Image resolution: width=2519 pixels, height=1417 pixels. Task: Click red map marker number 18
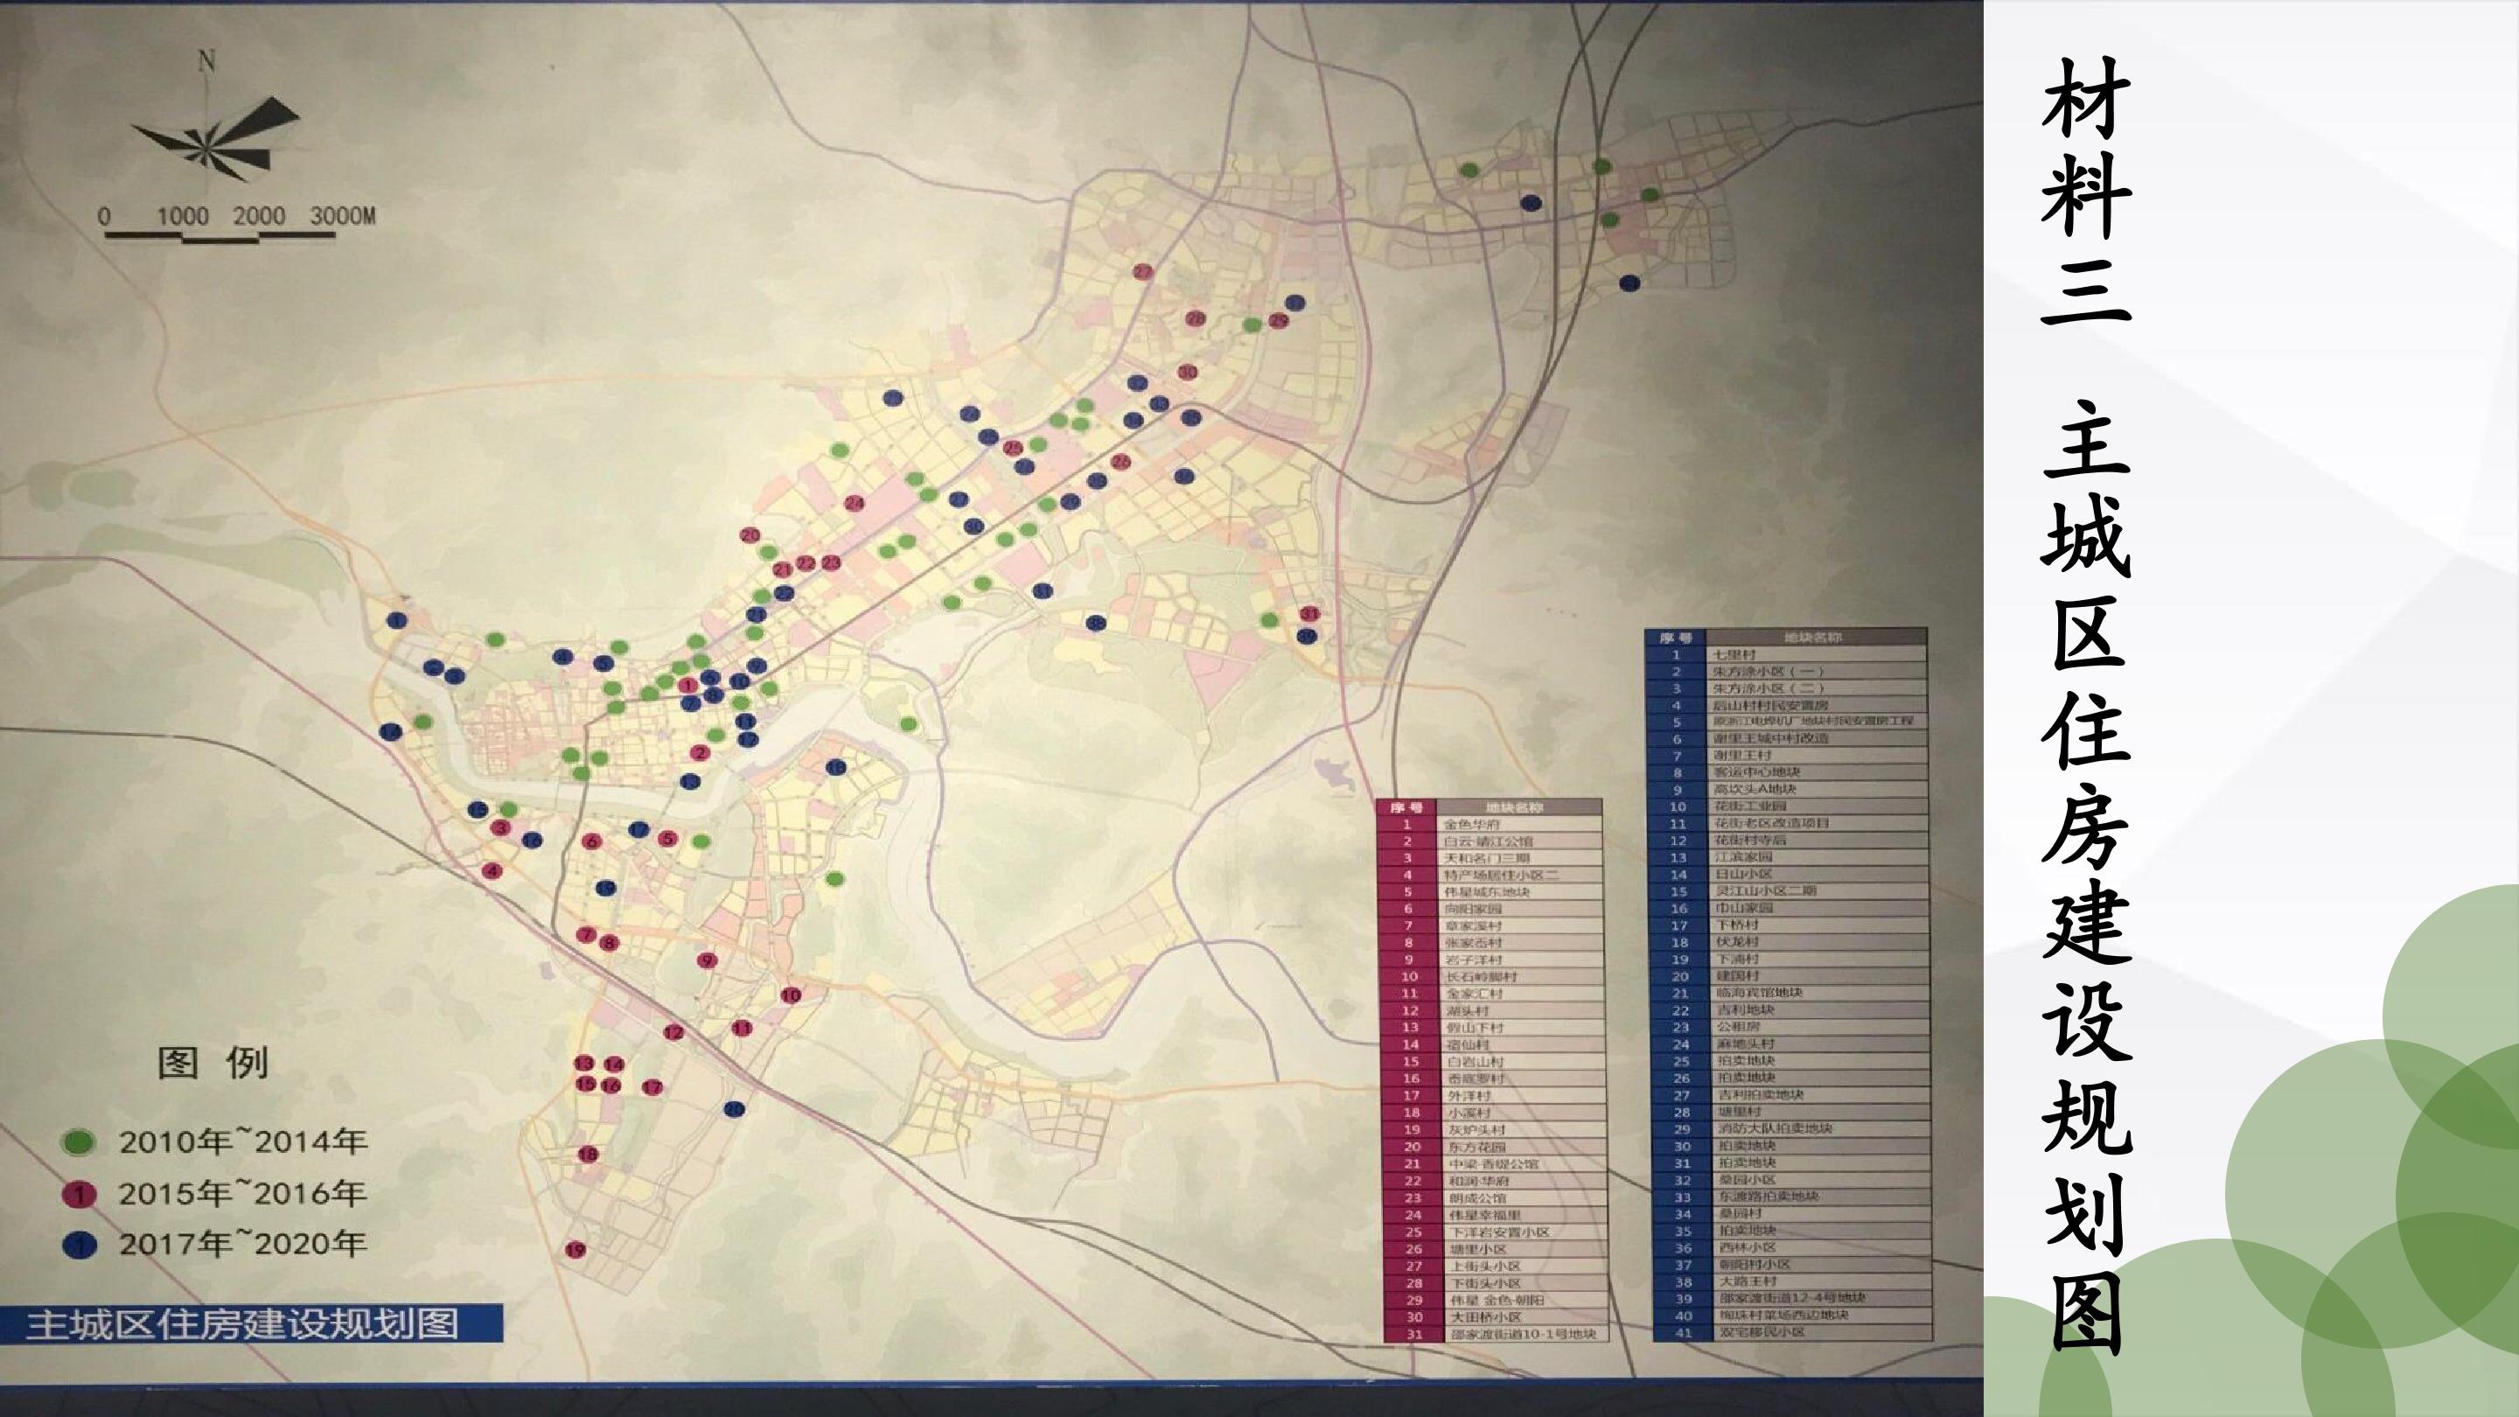point(587,1155)
